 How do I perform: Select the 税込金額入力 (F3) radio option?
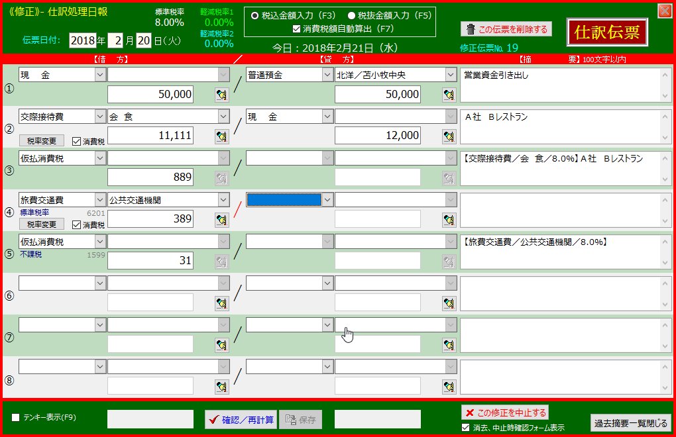pyautogui.click(x=254, y=15)
